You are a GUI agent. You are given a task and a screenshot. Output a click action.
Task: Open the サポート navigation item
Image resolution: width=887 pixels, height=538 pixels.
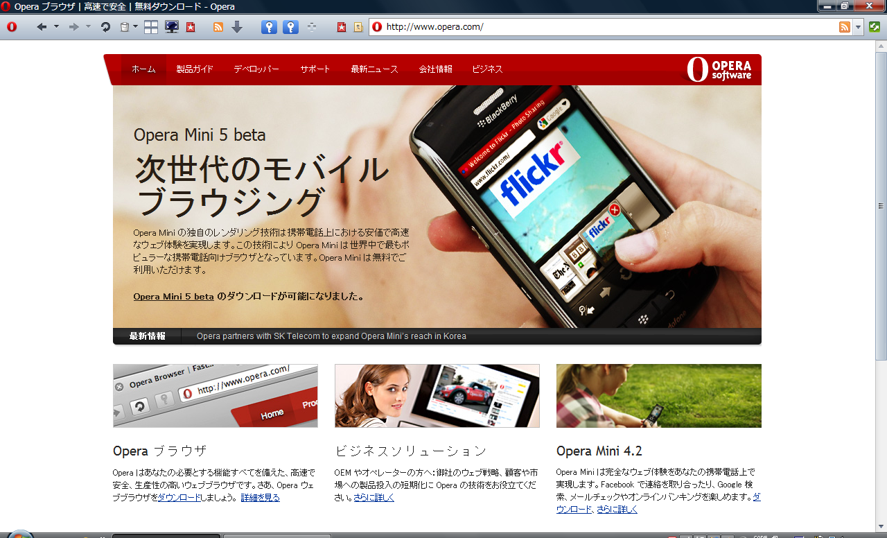(315, 69)
